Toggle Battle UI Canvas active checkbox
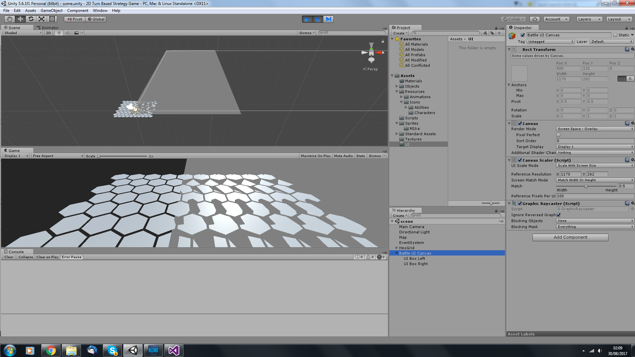This screenshot has height=357, width=635. 523,35
